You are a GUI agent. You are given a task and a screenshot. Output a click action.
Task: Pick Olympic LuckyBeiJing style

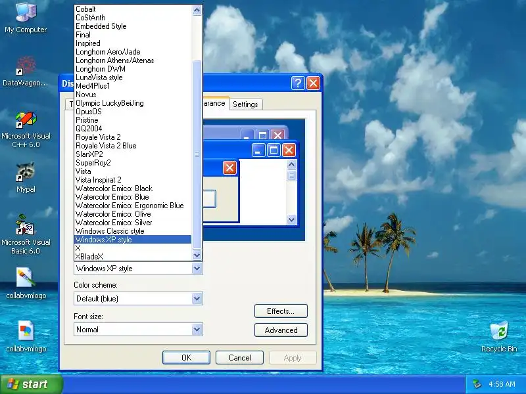click(x=133, y=103)
